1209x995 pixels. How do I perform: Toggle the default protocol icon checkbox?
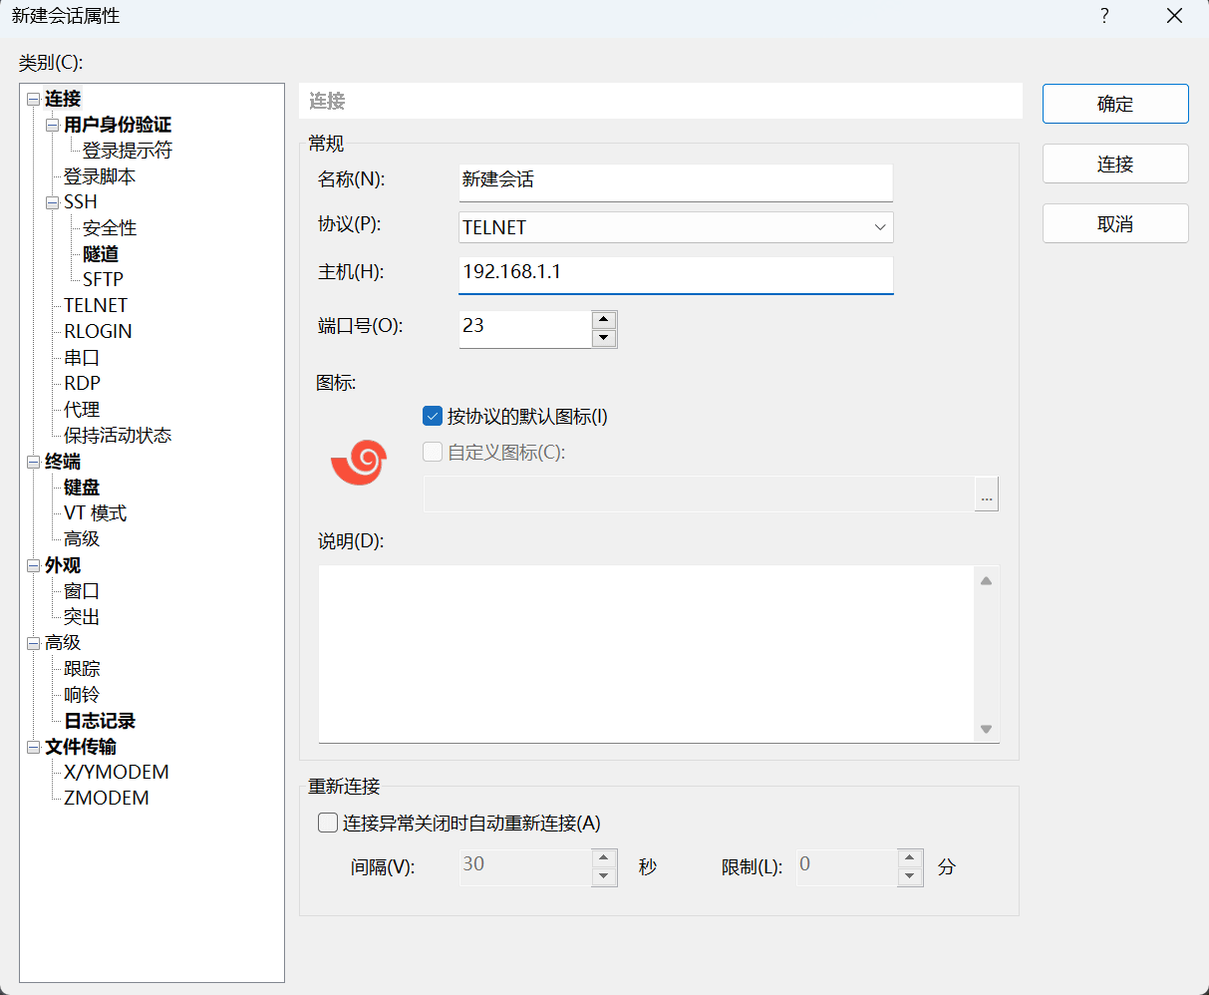click(433, 417)
